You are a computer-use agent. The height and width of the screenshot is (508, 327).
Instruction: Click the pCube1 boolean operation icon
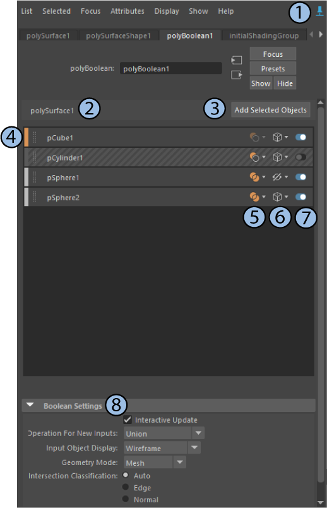pos(254,137)
